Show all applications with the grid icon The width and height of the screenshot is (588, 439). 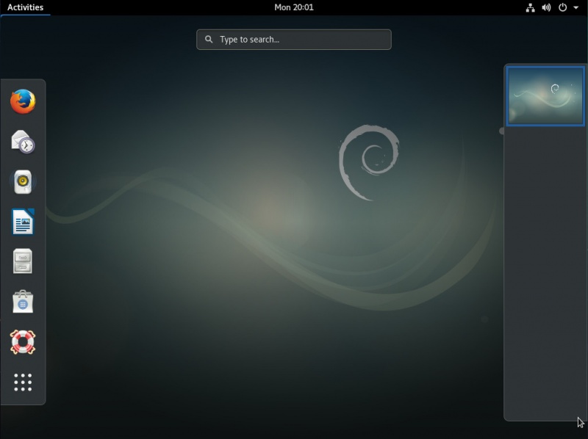tap(22, 383)
